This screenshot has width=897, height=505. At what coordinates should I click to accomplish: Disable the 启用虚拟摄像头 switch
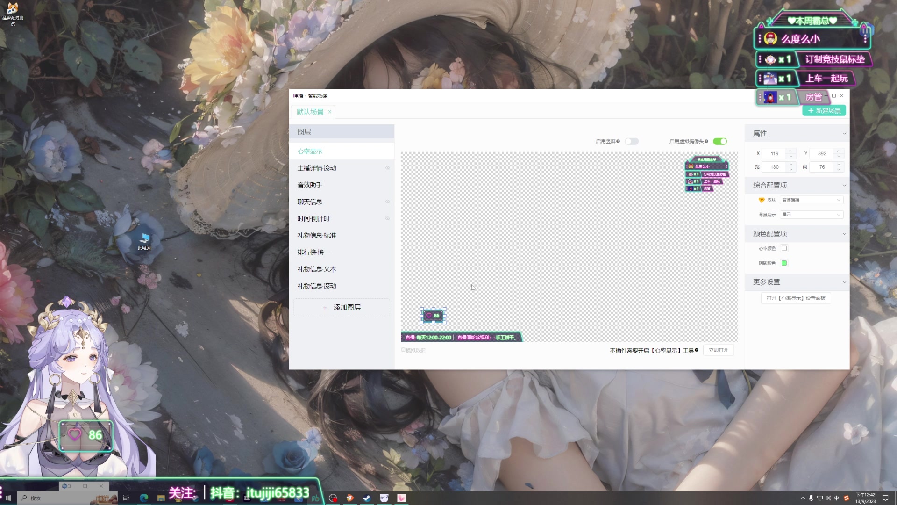pyautogui.click(x=720, y=141)
